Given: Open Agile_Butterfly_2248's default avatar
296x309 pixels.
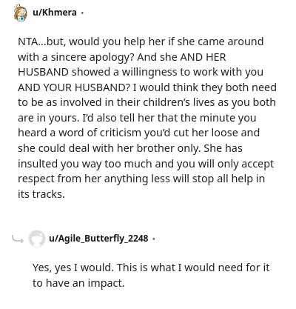Looking at the screenshot, I should [37, 239].
